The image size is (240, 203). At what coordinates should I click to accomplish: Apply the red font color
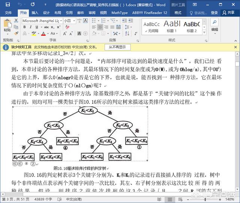pos(43,33)
